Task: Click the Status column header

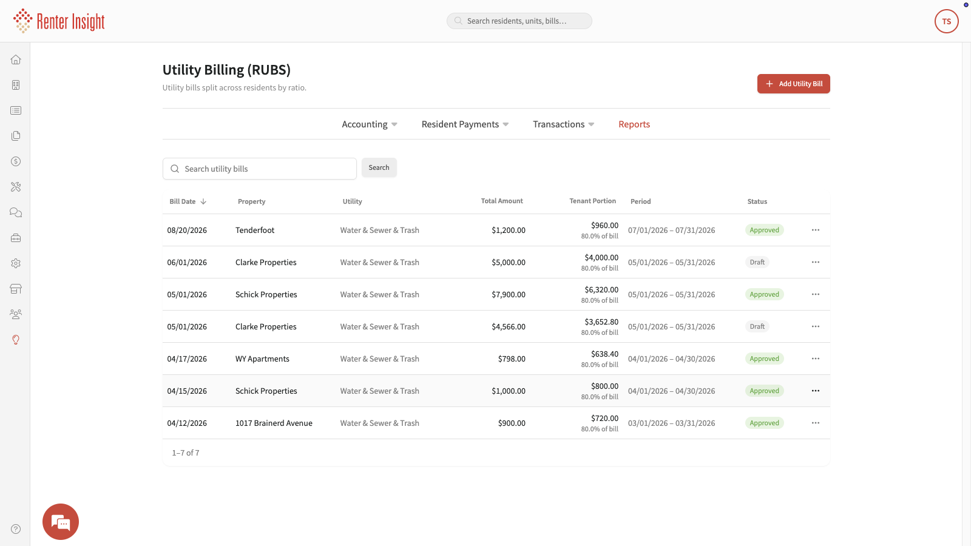Action: pyautogui.click(x=757, y=201)
